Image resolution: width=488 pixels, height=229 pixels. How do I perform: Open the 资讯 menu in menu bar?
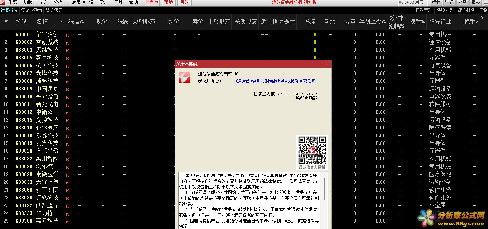tap(103, 2)
